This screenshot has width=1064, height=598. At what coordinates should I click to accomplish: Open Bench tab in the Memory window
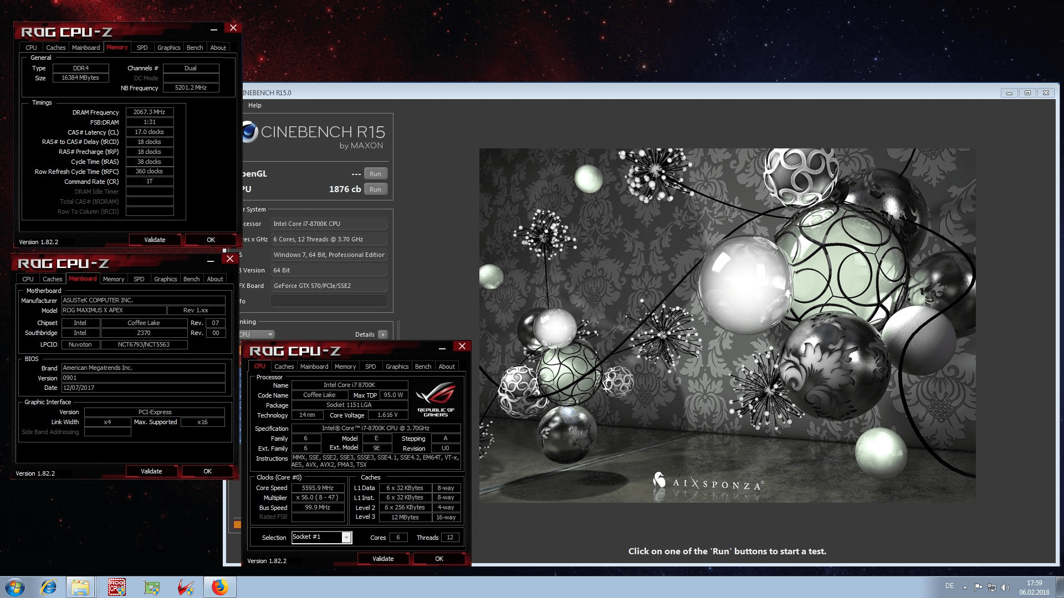(195, 48)
